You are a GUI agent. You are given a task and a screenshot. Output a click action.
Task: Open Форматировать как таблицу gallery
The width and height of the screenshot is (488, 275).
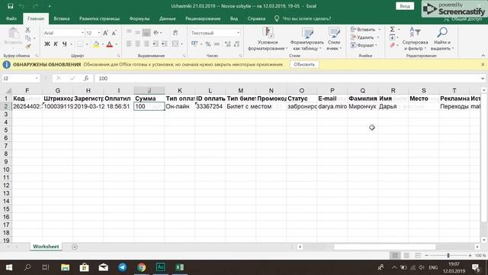[307, 39]
